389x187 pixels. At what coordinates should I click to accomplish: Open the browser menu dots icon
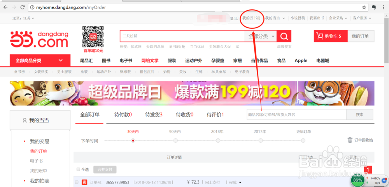pos(384,7)
